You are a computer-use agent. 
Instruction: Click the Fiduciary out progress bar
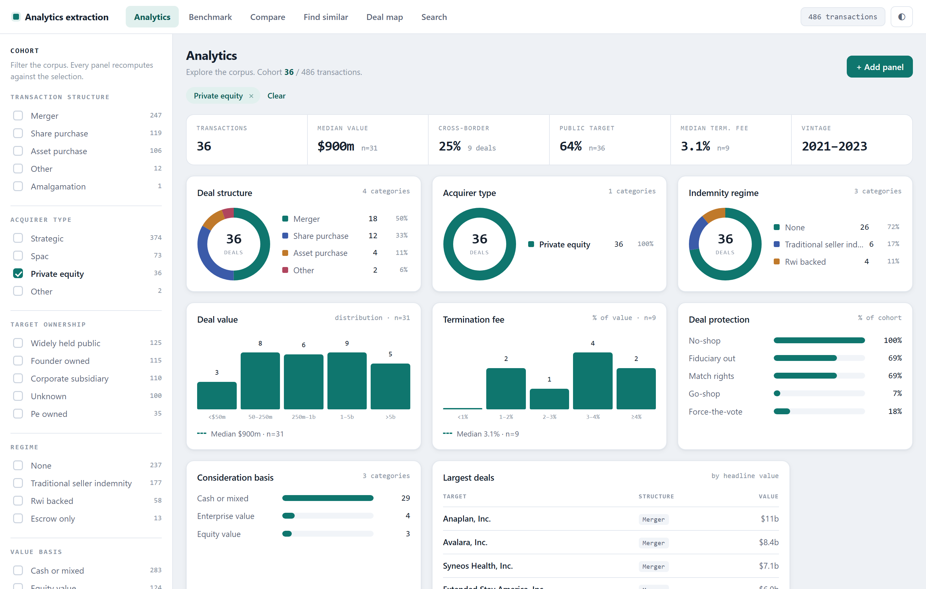tap(819, 358)
